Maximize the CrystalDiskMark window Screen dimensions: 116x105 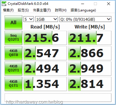click(x=95, y=4)
